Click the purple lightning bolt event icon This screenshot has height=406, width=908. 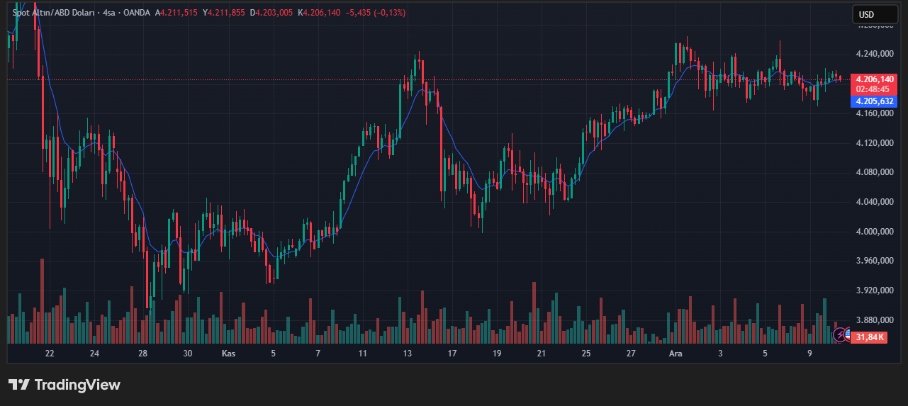[x=841, y=334]
